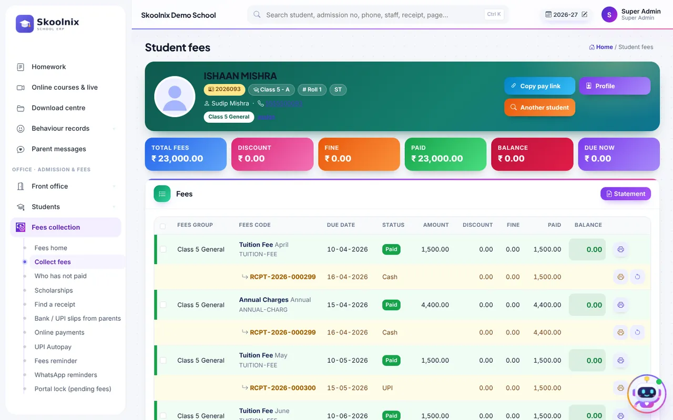
Task: Print the Tuition Fee April fee row
Action: point(620,249)
